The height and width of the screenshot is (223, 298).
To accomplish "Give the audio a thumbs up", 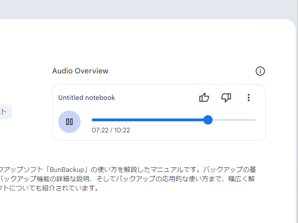I will coord(204,98).
